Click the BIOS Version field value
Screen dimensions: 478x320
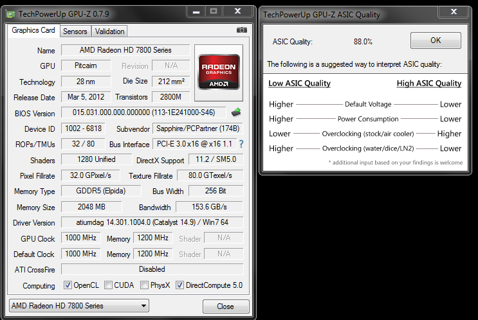pos(143,112)
